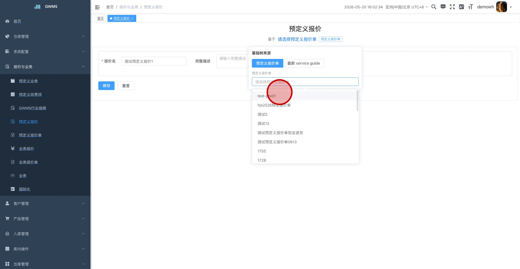Collapse the 报价与业务 menu chevron
This screenshot has height=269, width=520.
[x=83, y=67]
